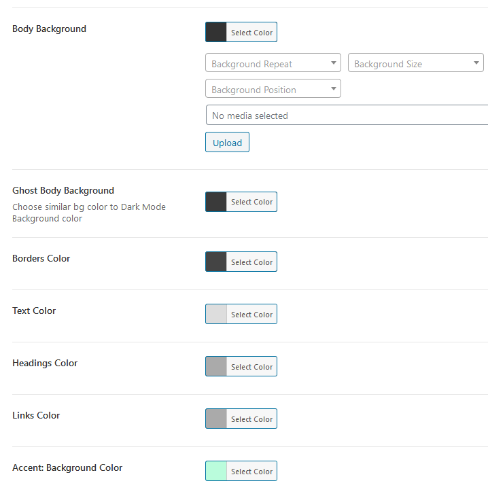This screenshot has height=496, width=488.
Task: Click the Background Repeat dropdown arrow
Action: click(x=333, y=63)
